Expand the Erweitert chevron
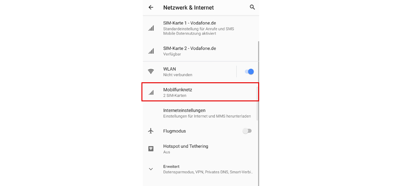This screenshot has width=409, height=186. [x=151, y=169]
